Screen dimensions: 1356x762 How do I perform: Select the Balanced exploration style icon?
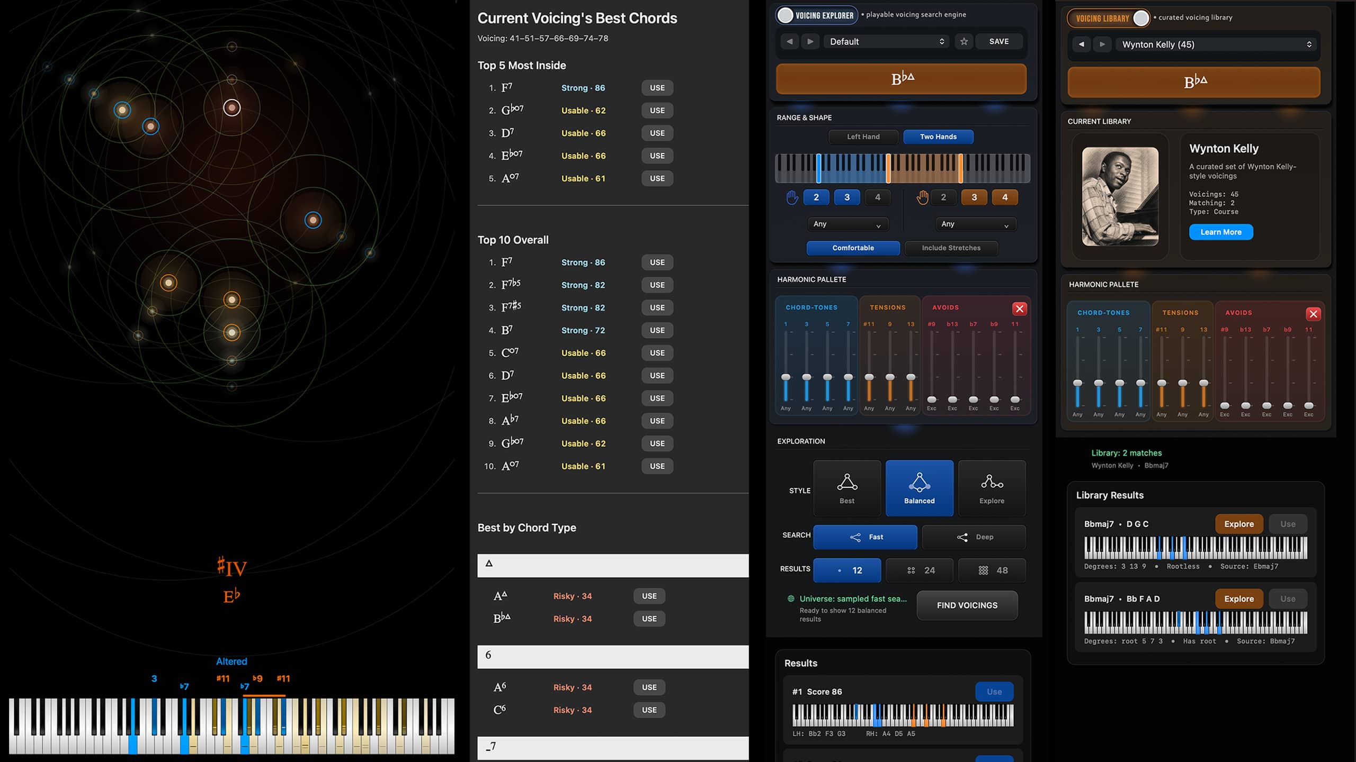click(x=920, y=488)
